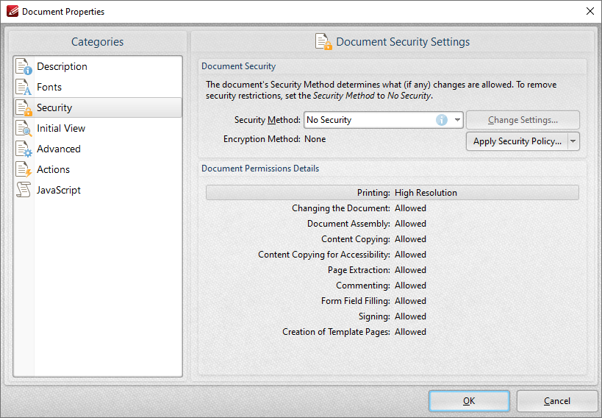Click the Document Permissions Details heading
The image size is (602, 418).
click(x=260, y=169)
